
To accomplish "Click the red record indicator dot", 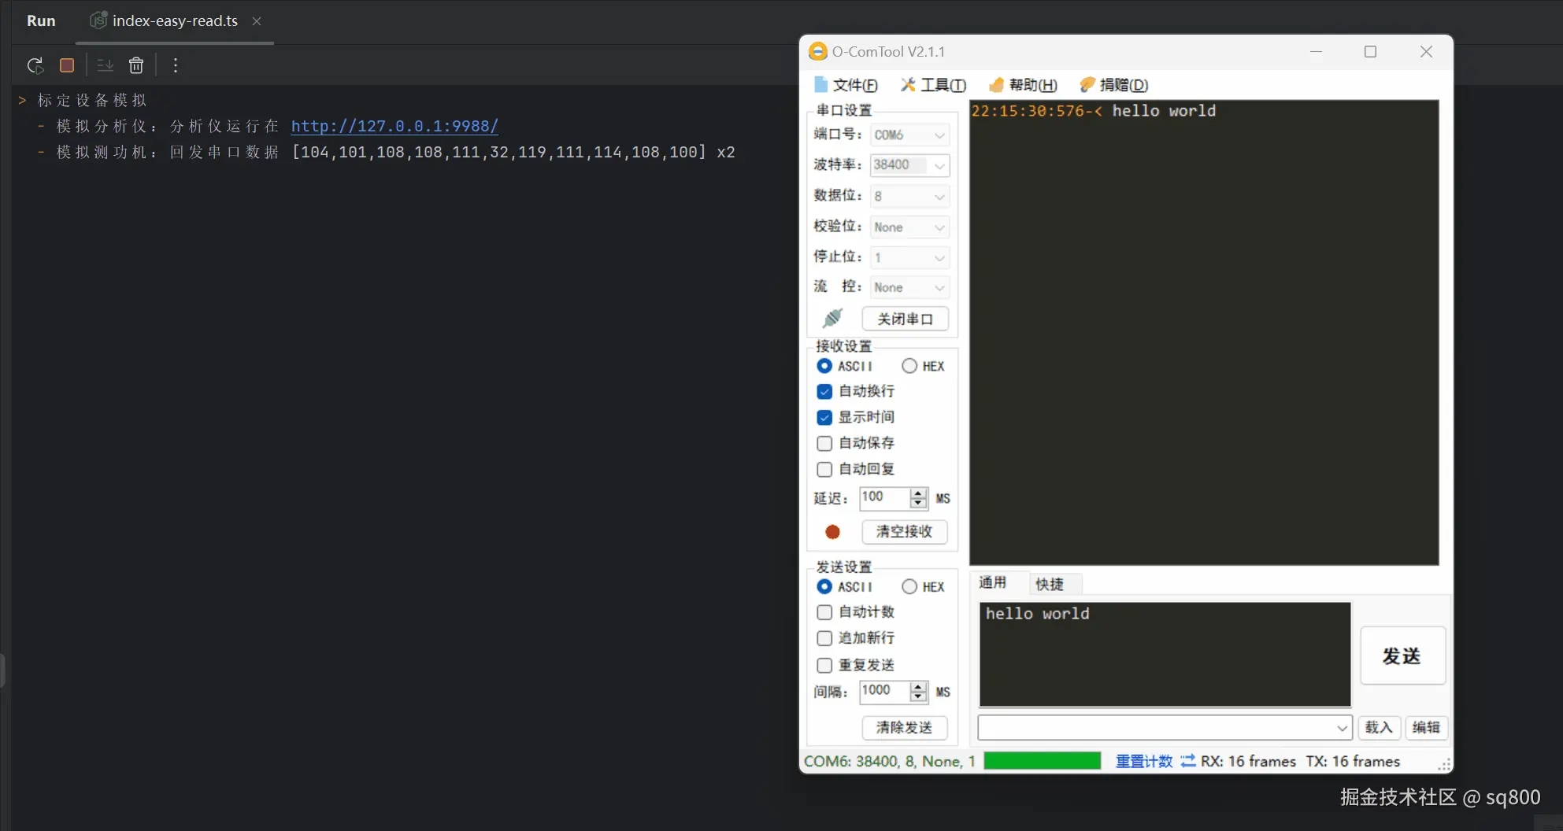I will coord(832,532).
